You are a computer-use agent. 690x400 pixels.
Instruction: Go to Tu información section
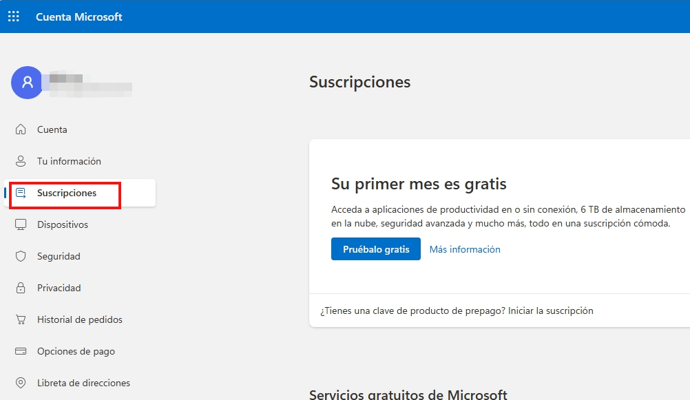69,161
